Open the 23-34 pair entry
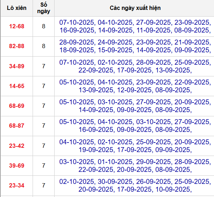 [x=16, y=185]
